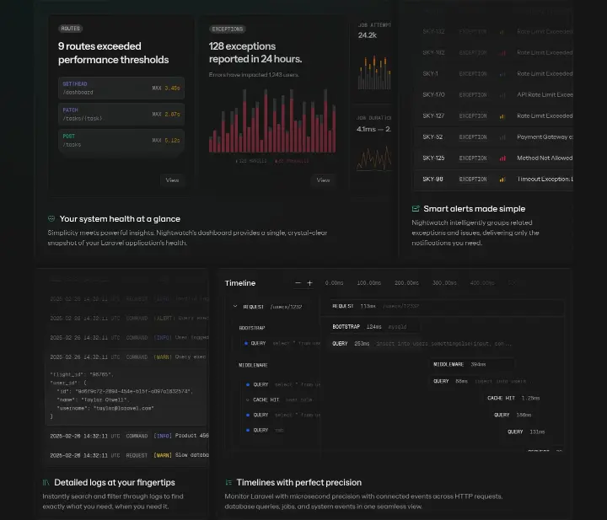Open the SKY-52 Payment Gateway title

point(545,137)
